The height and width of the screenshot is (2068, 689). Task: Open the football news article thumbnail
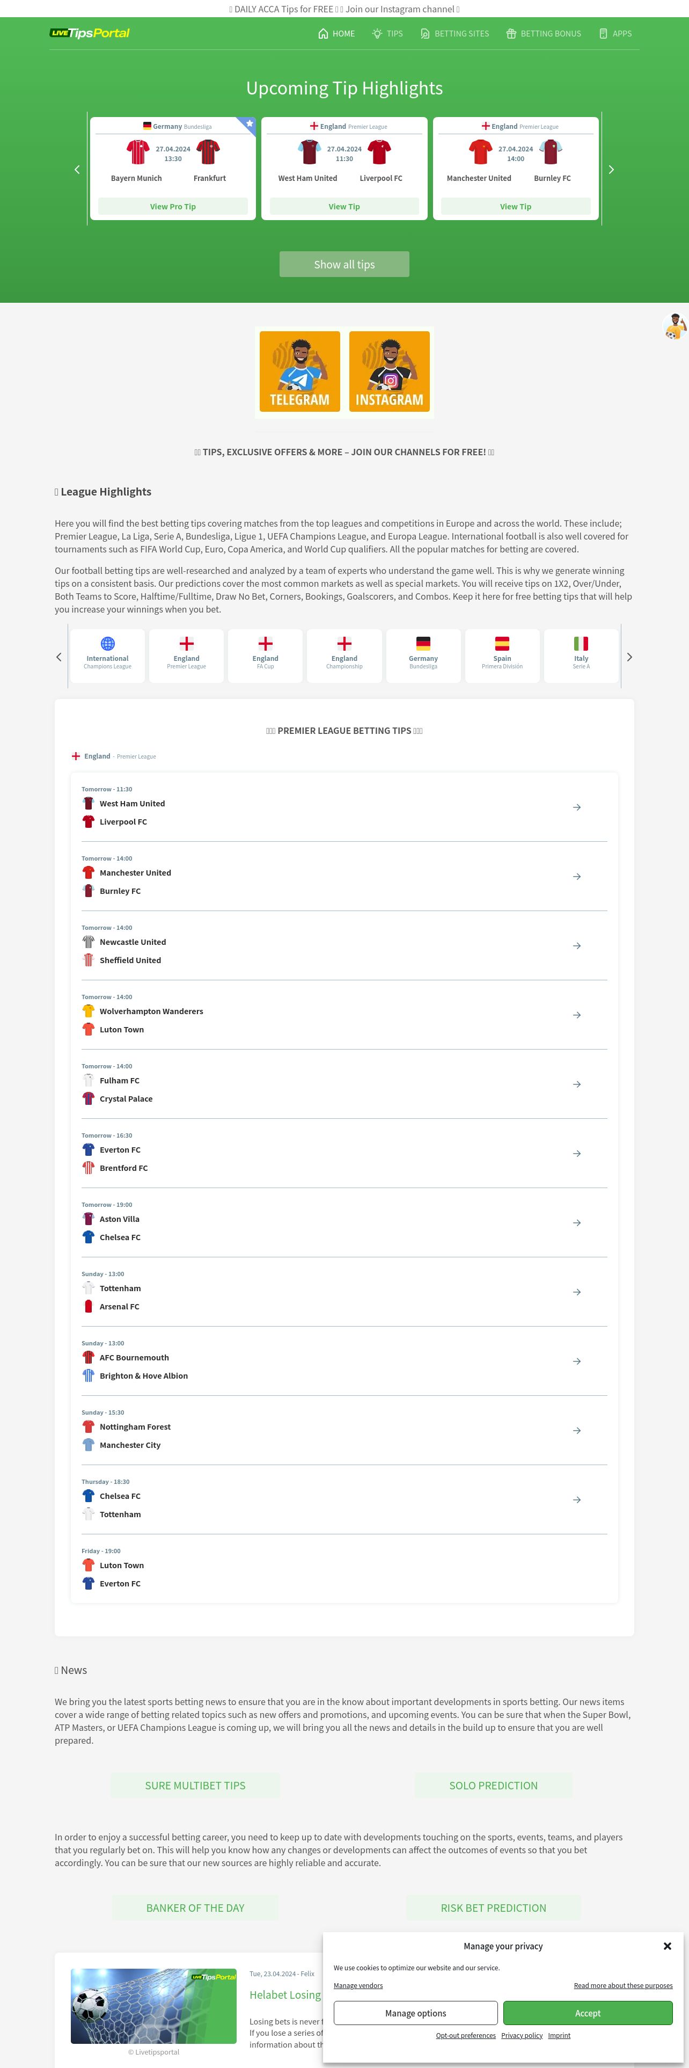[x=153, y=2005]
